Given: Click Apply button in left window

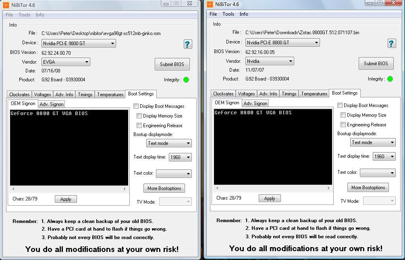Looking at the screenshot, I should [x=66, y=199].
